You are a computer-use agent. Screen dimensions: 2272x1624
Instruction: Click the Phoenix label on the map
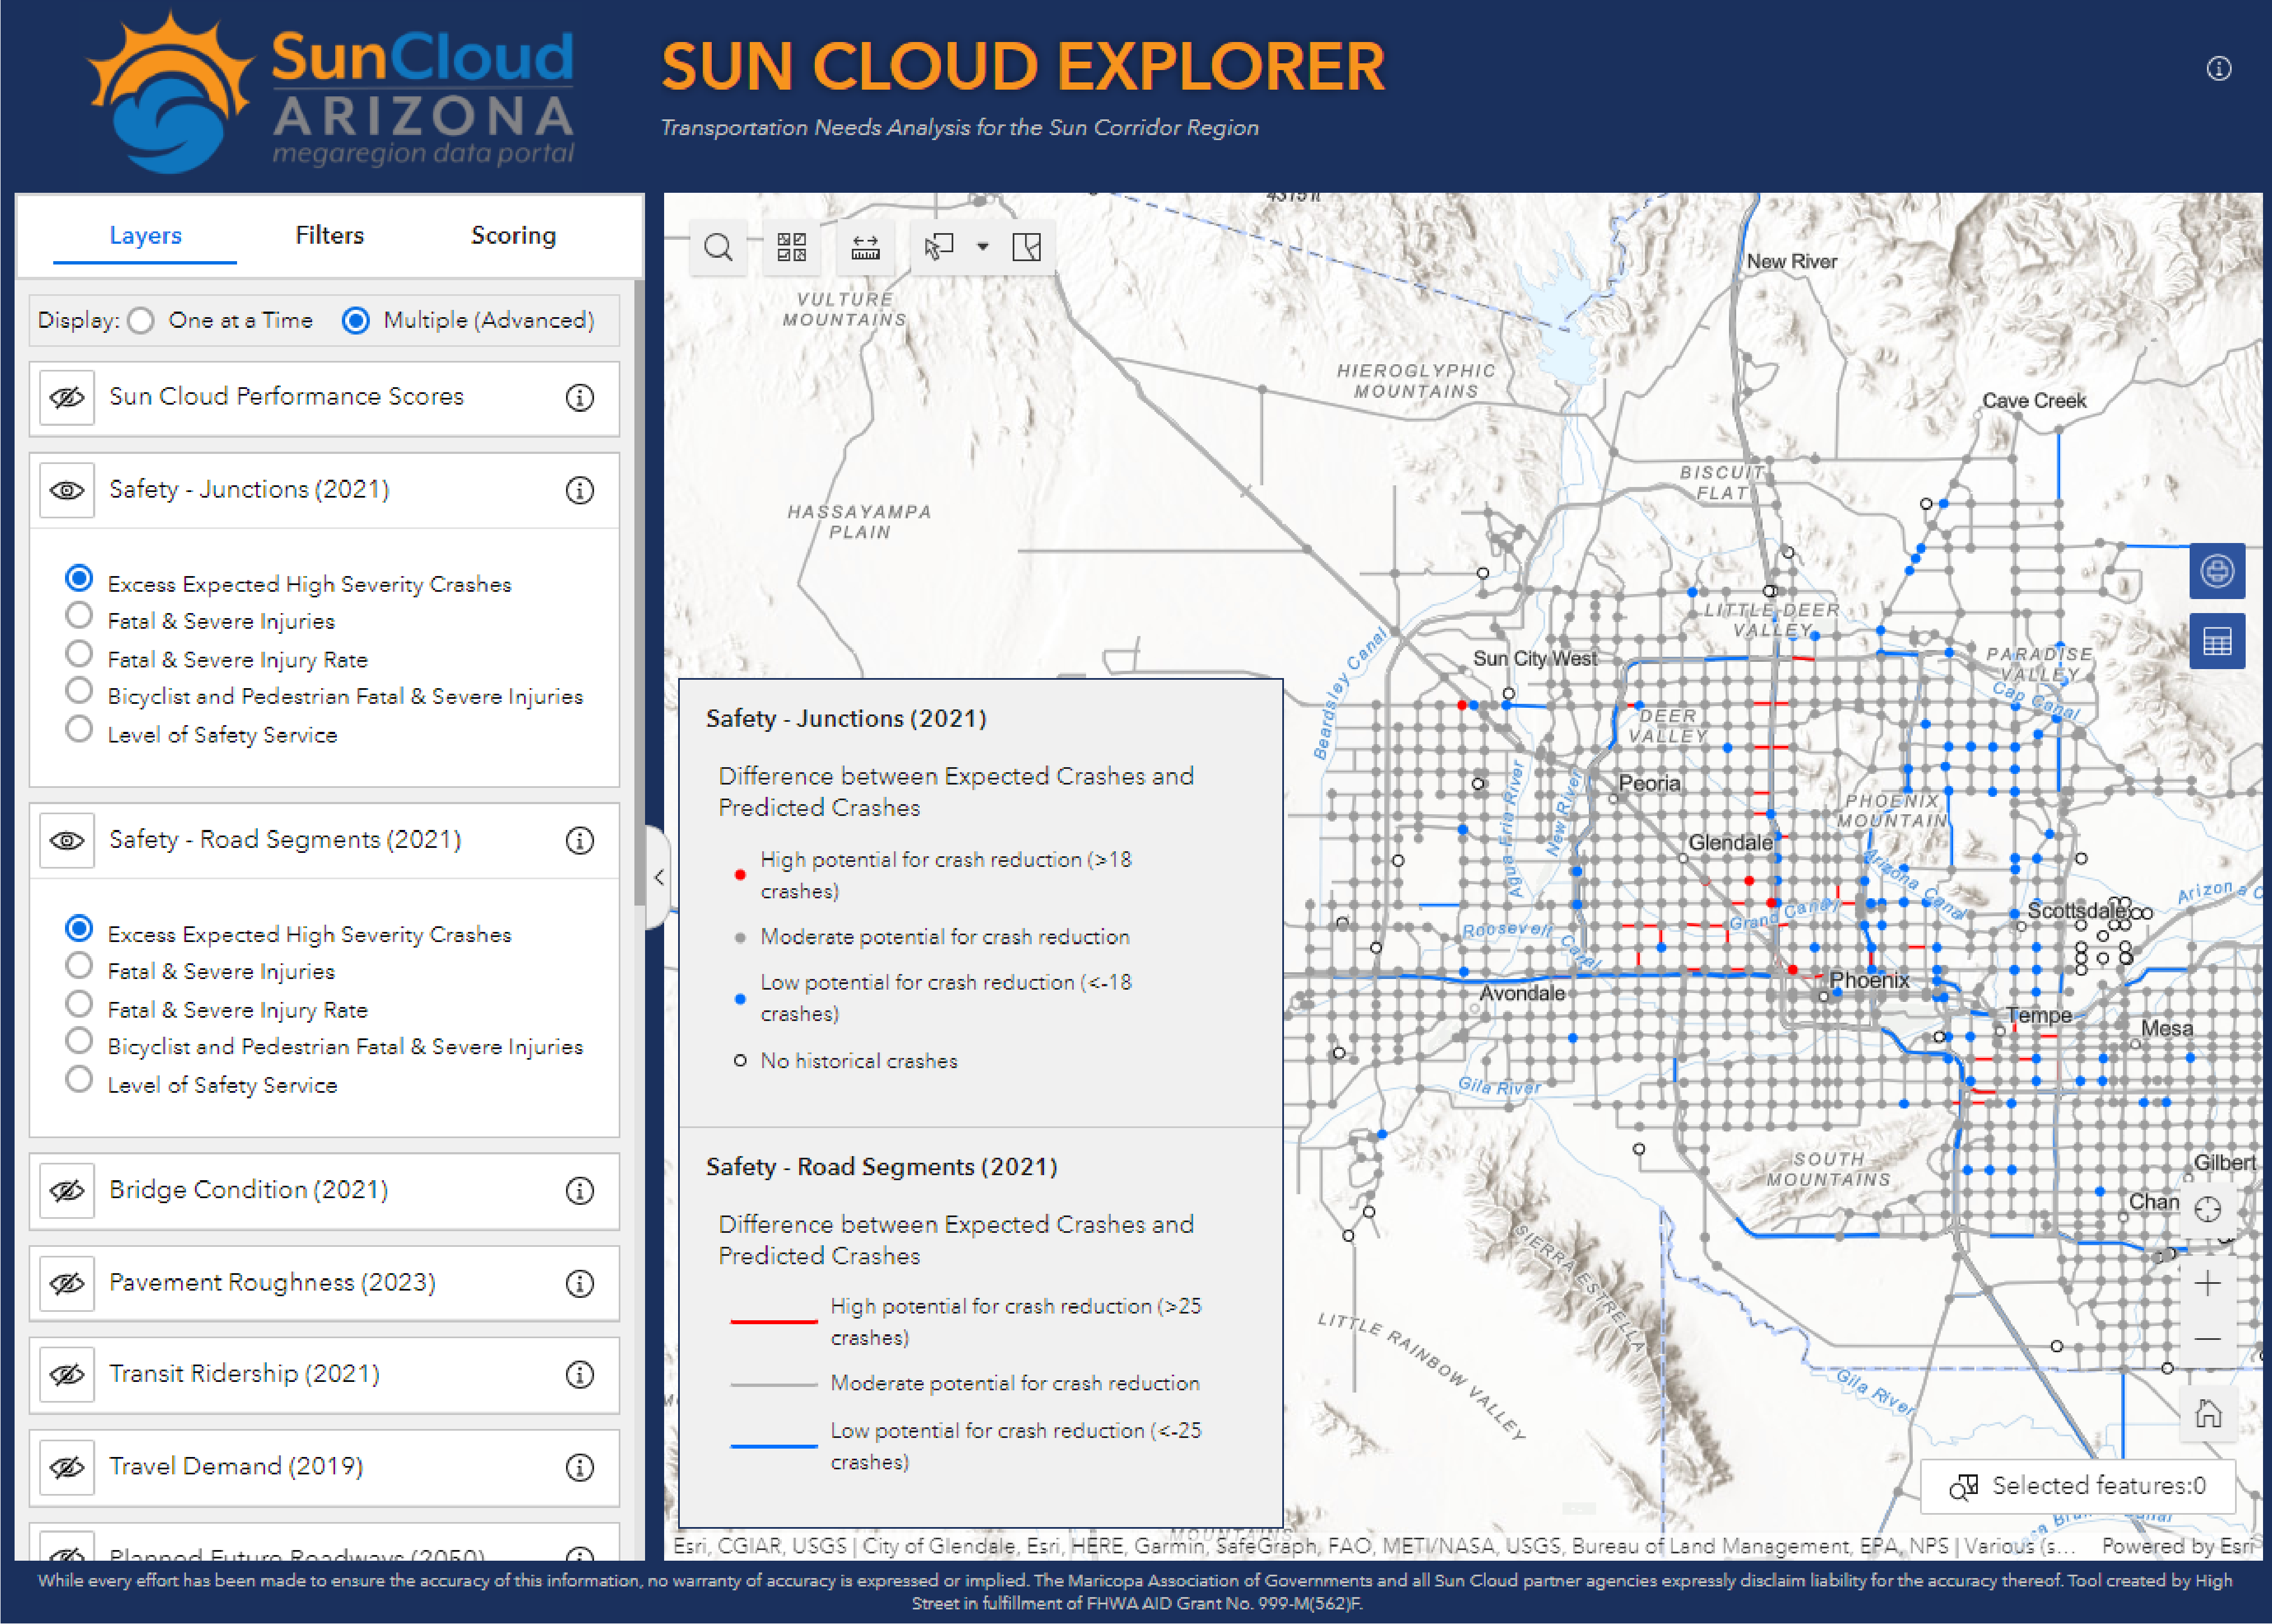pyautogui.click(x=1869, y=980)
